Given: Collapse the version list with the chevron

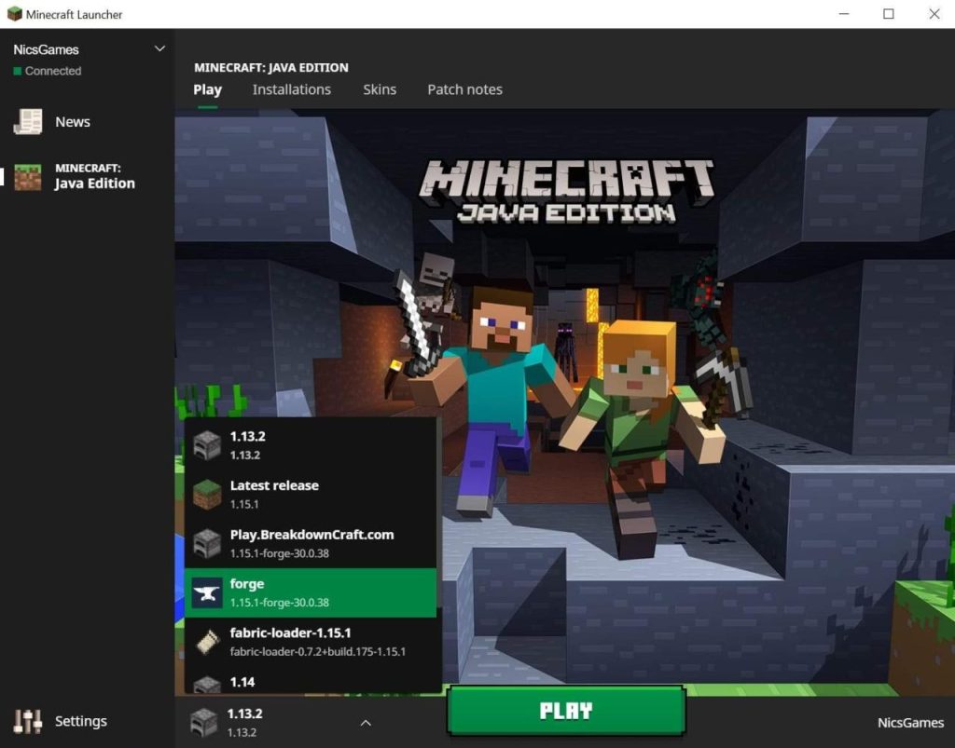Looking at the screenshot, I should [x=366, y=722].
